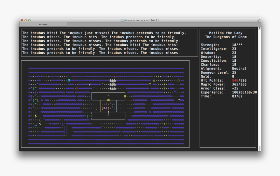Click the yellow door on upper room's right wall
The width and height of the screenshot is (280, 176).
tap(125, 96)
